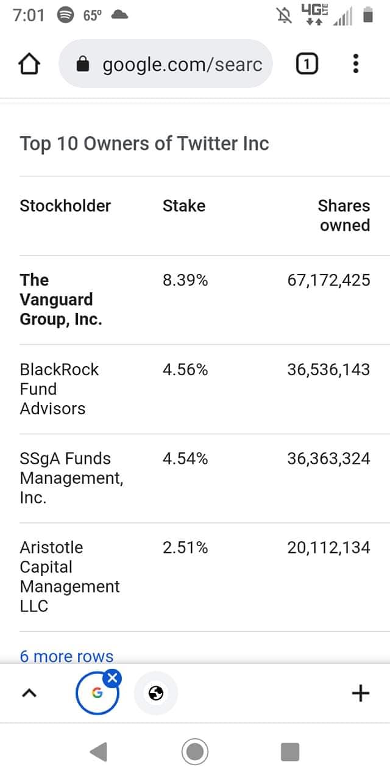Tap the Spotify icon in status bar

[x=65, y=15]
